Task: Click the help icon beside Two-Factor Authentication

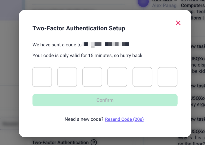Action: (x=94, y=143)
